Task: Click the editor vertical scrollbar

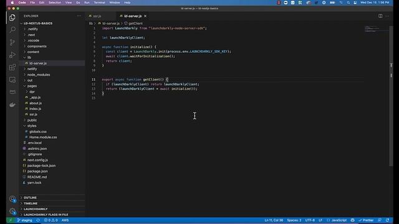Action: pos(391,96)
